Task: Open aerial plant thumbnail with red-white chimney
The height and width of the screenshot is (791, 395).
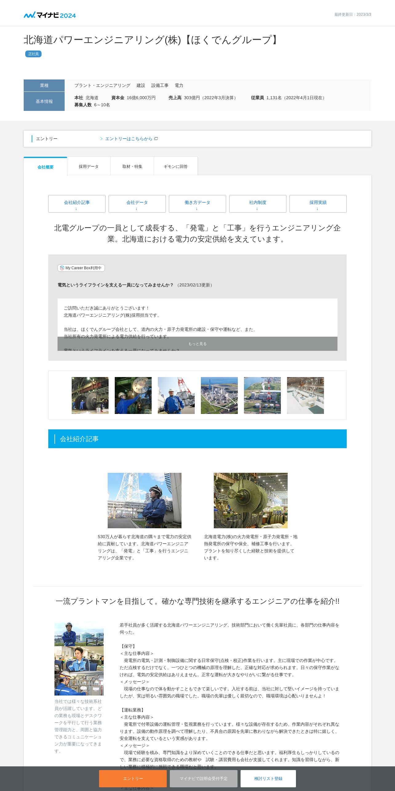Action: click(262, 395)
